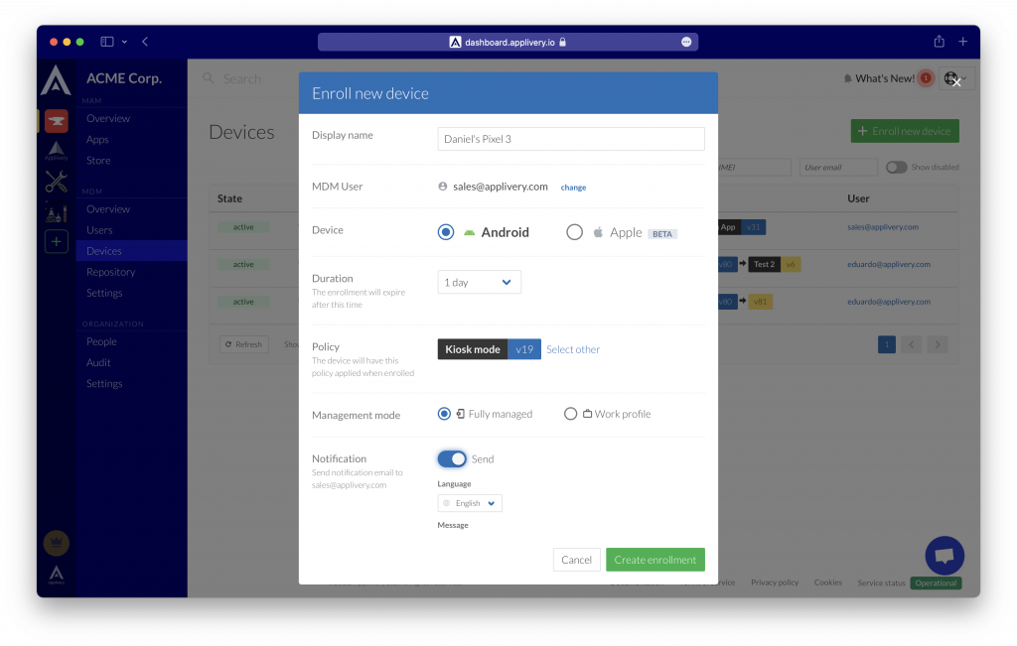1017x646 pixels.
Task: Open the Duration 1 day dropdown
Action: click(x=480, y=282)
